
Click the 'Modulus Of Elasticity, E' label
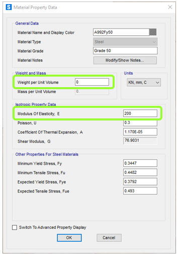(39, 114)
